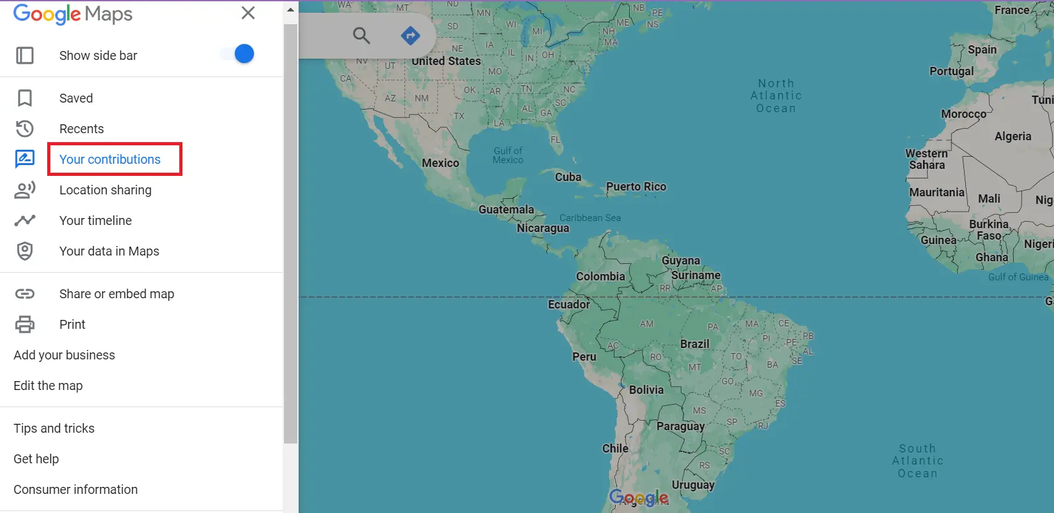Click the Mauritania map label
The height and width of the screenshot is (513, 1054).
coord(937,192)
